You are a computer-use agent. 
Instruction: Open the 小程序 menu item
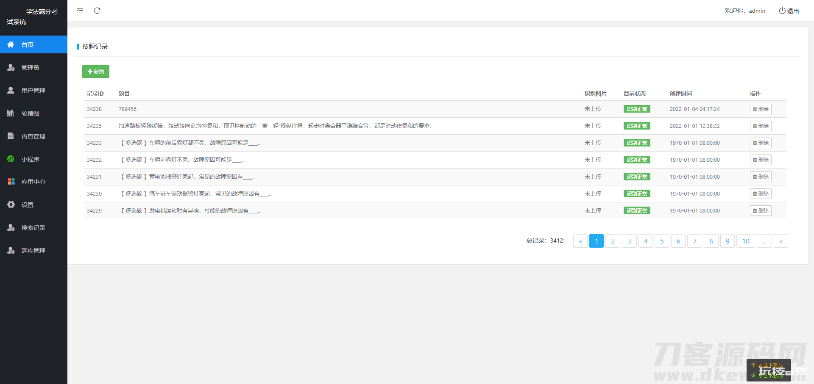tap(33, 159)
